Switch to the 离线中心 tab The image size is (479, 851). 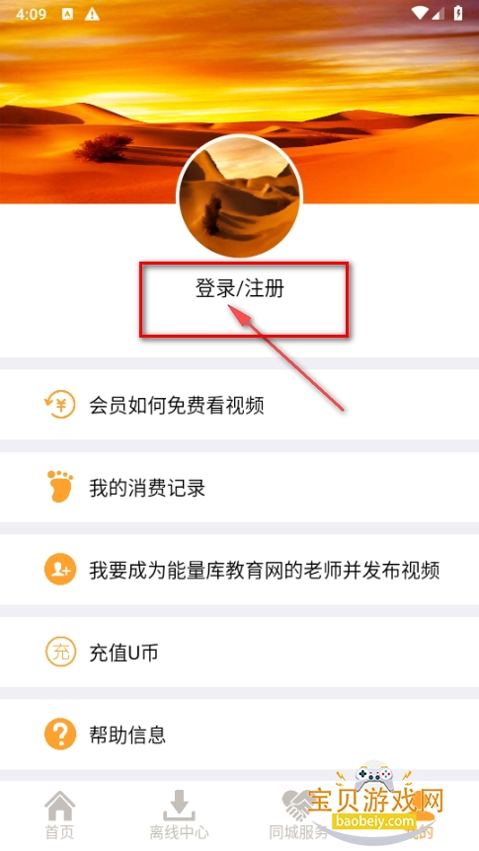click(179, 815)
